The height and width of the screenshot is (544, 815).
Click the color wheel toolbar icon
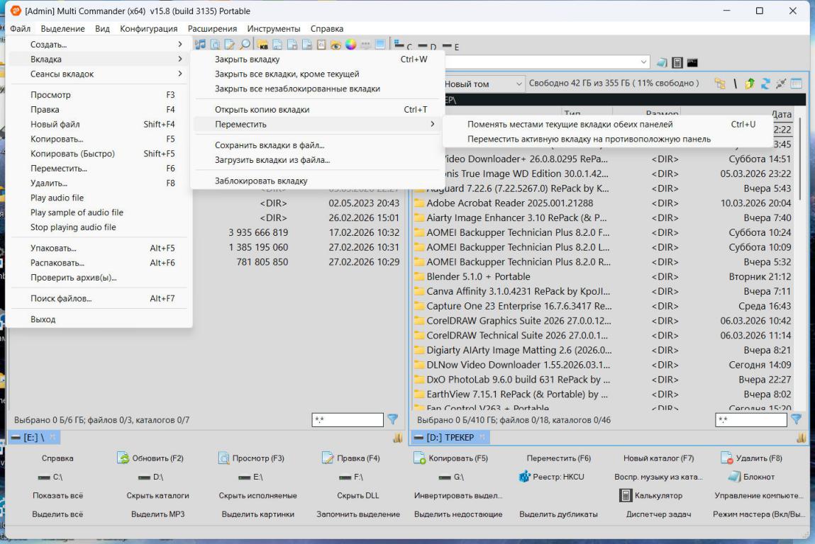[351, 45]
